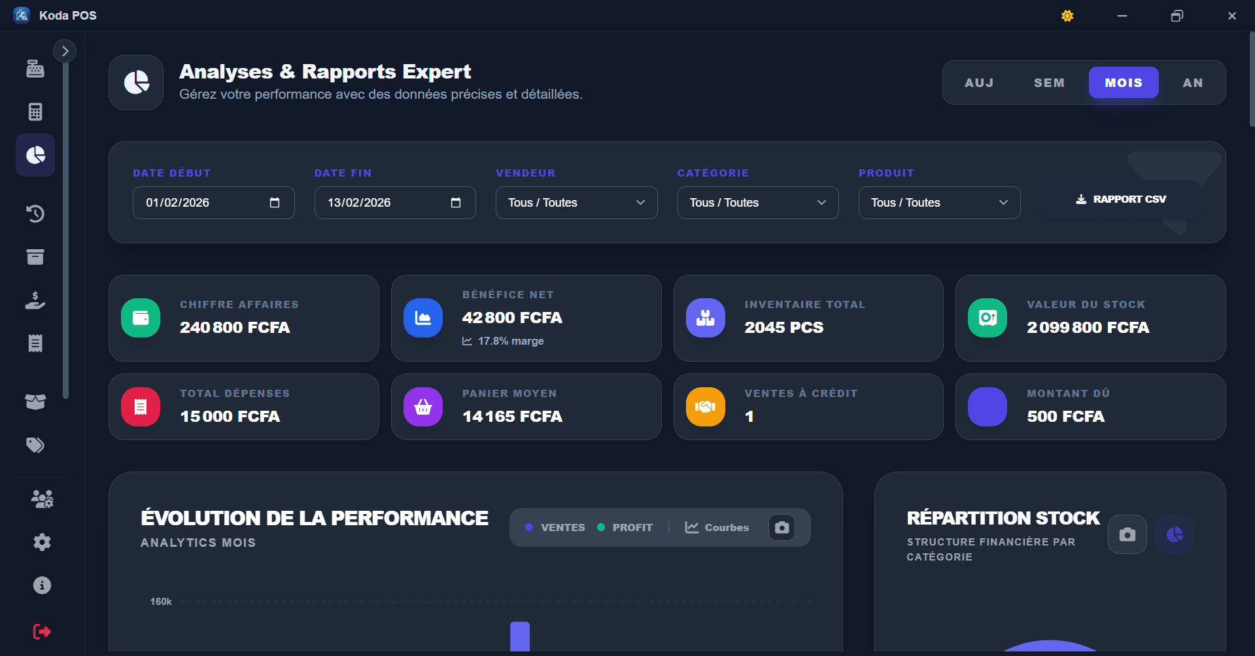Toggle the PROFIT series in chart legend
This screenshot has height=656, width=1255.
(x=625, y=528)
